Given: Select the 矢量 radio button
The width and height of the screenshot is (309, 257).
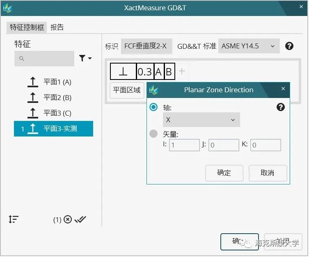Looking at the screenshot, I should pyautogui.click(x=153, y=134).
